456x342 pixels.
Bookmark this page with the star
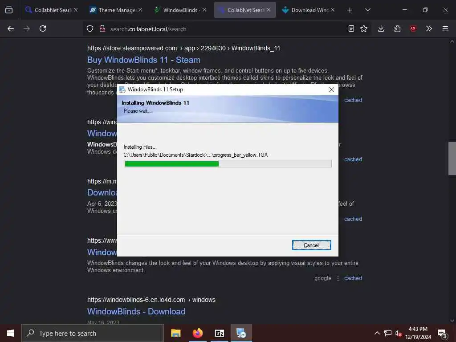tap(364, 28)
